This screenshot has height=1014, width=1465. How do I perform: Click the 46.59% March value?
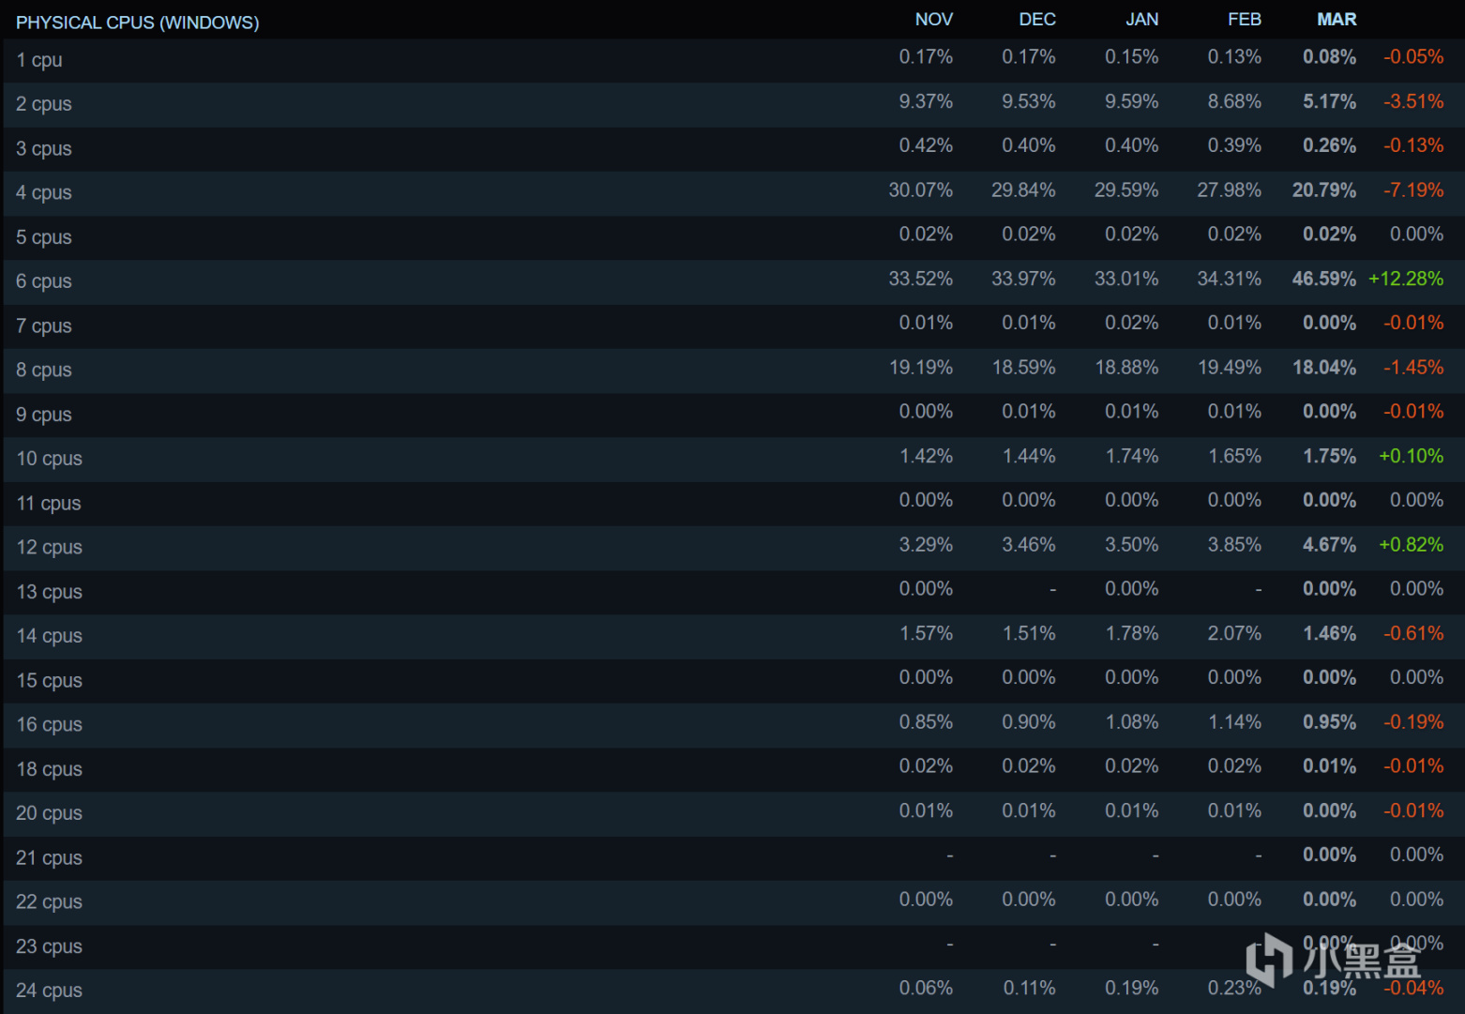point(1323,279)
